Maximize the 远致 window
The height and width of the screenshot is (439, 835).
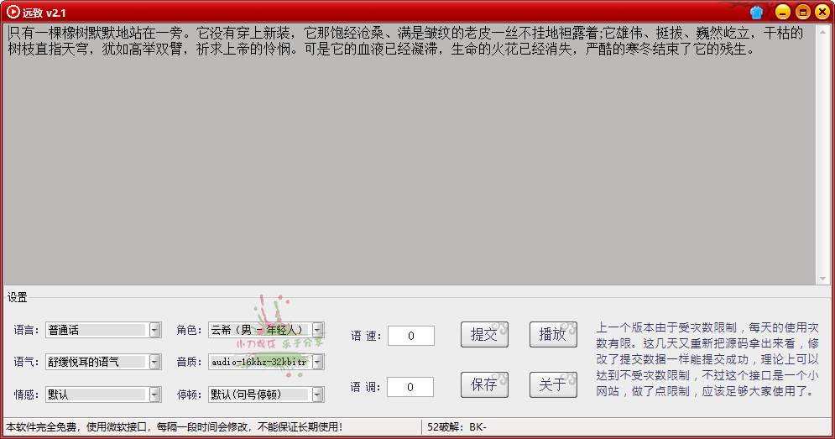tap(802, 12)
